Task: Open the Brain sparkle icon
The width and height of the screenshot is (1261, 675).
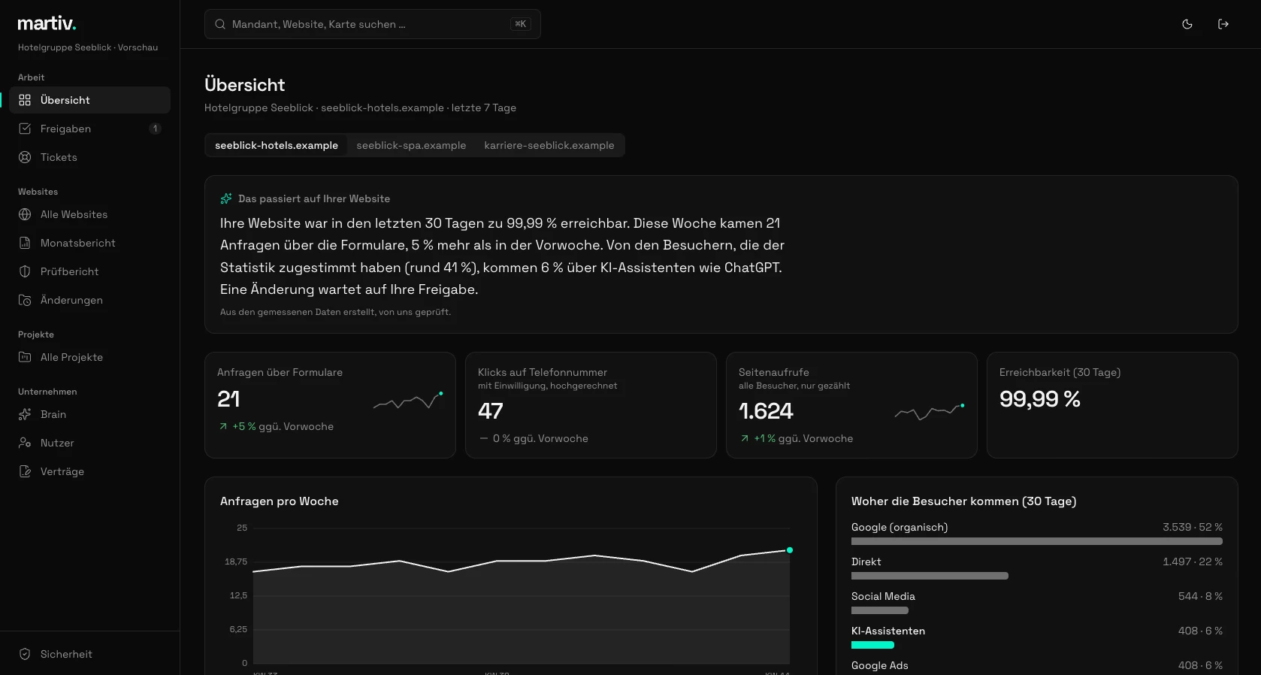Action: 25,414
